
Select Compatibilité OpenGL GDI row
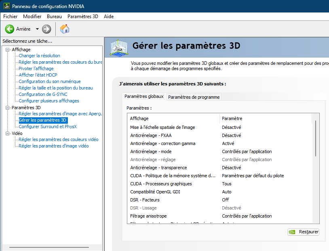[x=219, y=192]
